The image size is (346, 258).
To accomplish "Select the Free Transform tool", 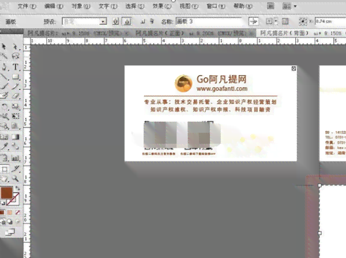I will [15, 116].
